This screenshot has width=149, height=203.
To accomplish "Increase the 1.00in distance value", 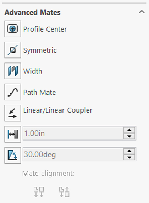I will tap(129, 130).
